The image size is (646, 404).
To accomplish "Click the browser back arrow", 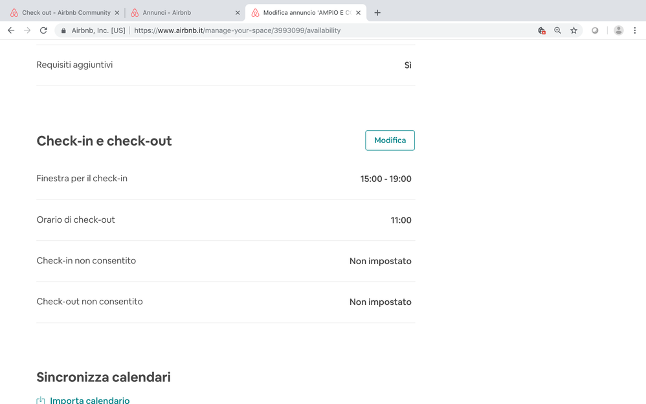I will click(11, 30).
